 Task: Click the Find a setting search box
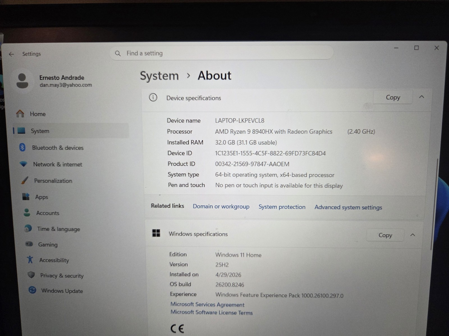click(x=222, y=53)
